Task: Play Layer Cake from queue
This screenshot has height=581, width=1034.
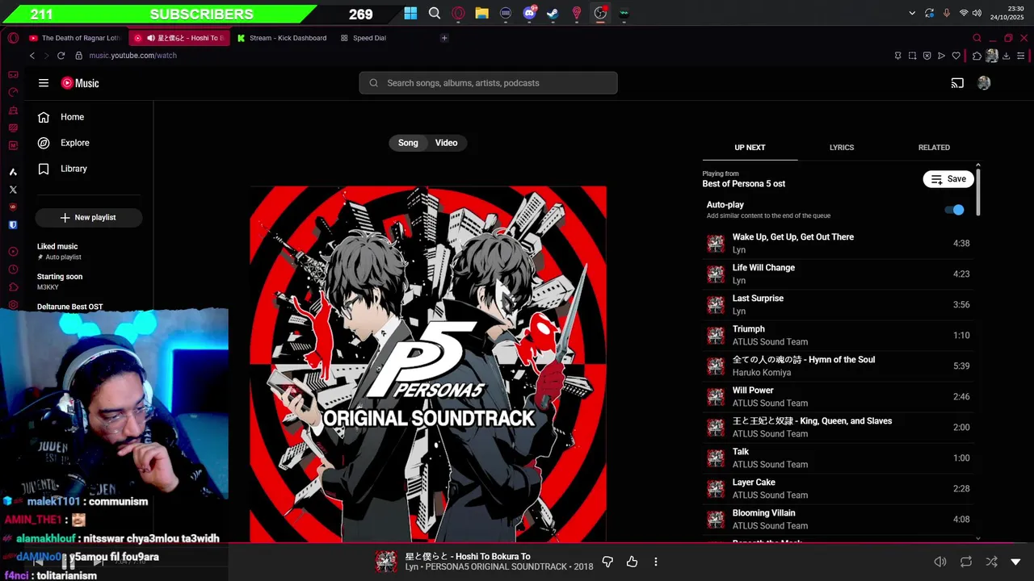Action: 838,488
